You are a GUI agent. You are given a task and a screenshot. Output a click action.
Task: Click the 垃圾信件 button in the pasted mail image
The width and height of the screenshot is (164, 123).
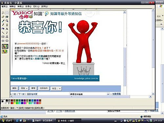coord(44,88)
